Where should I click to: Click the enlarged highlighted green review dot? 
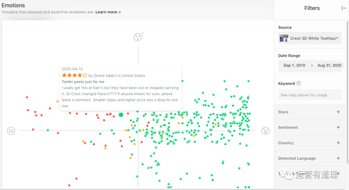pos(121,115)
